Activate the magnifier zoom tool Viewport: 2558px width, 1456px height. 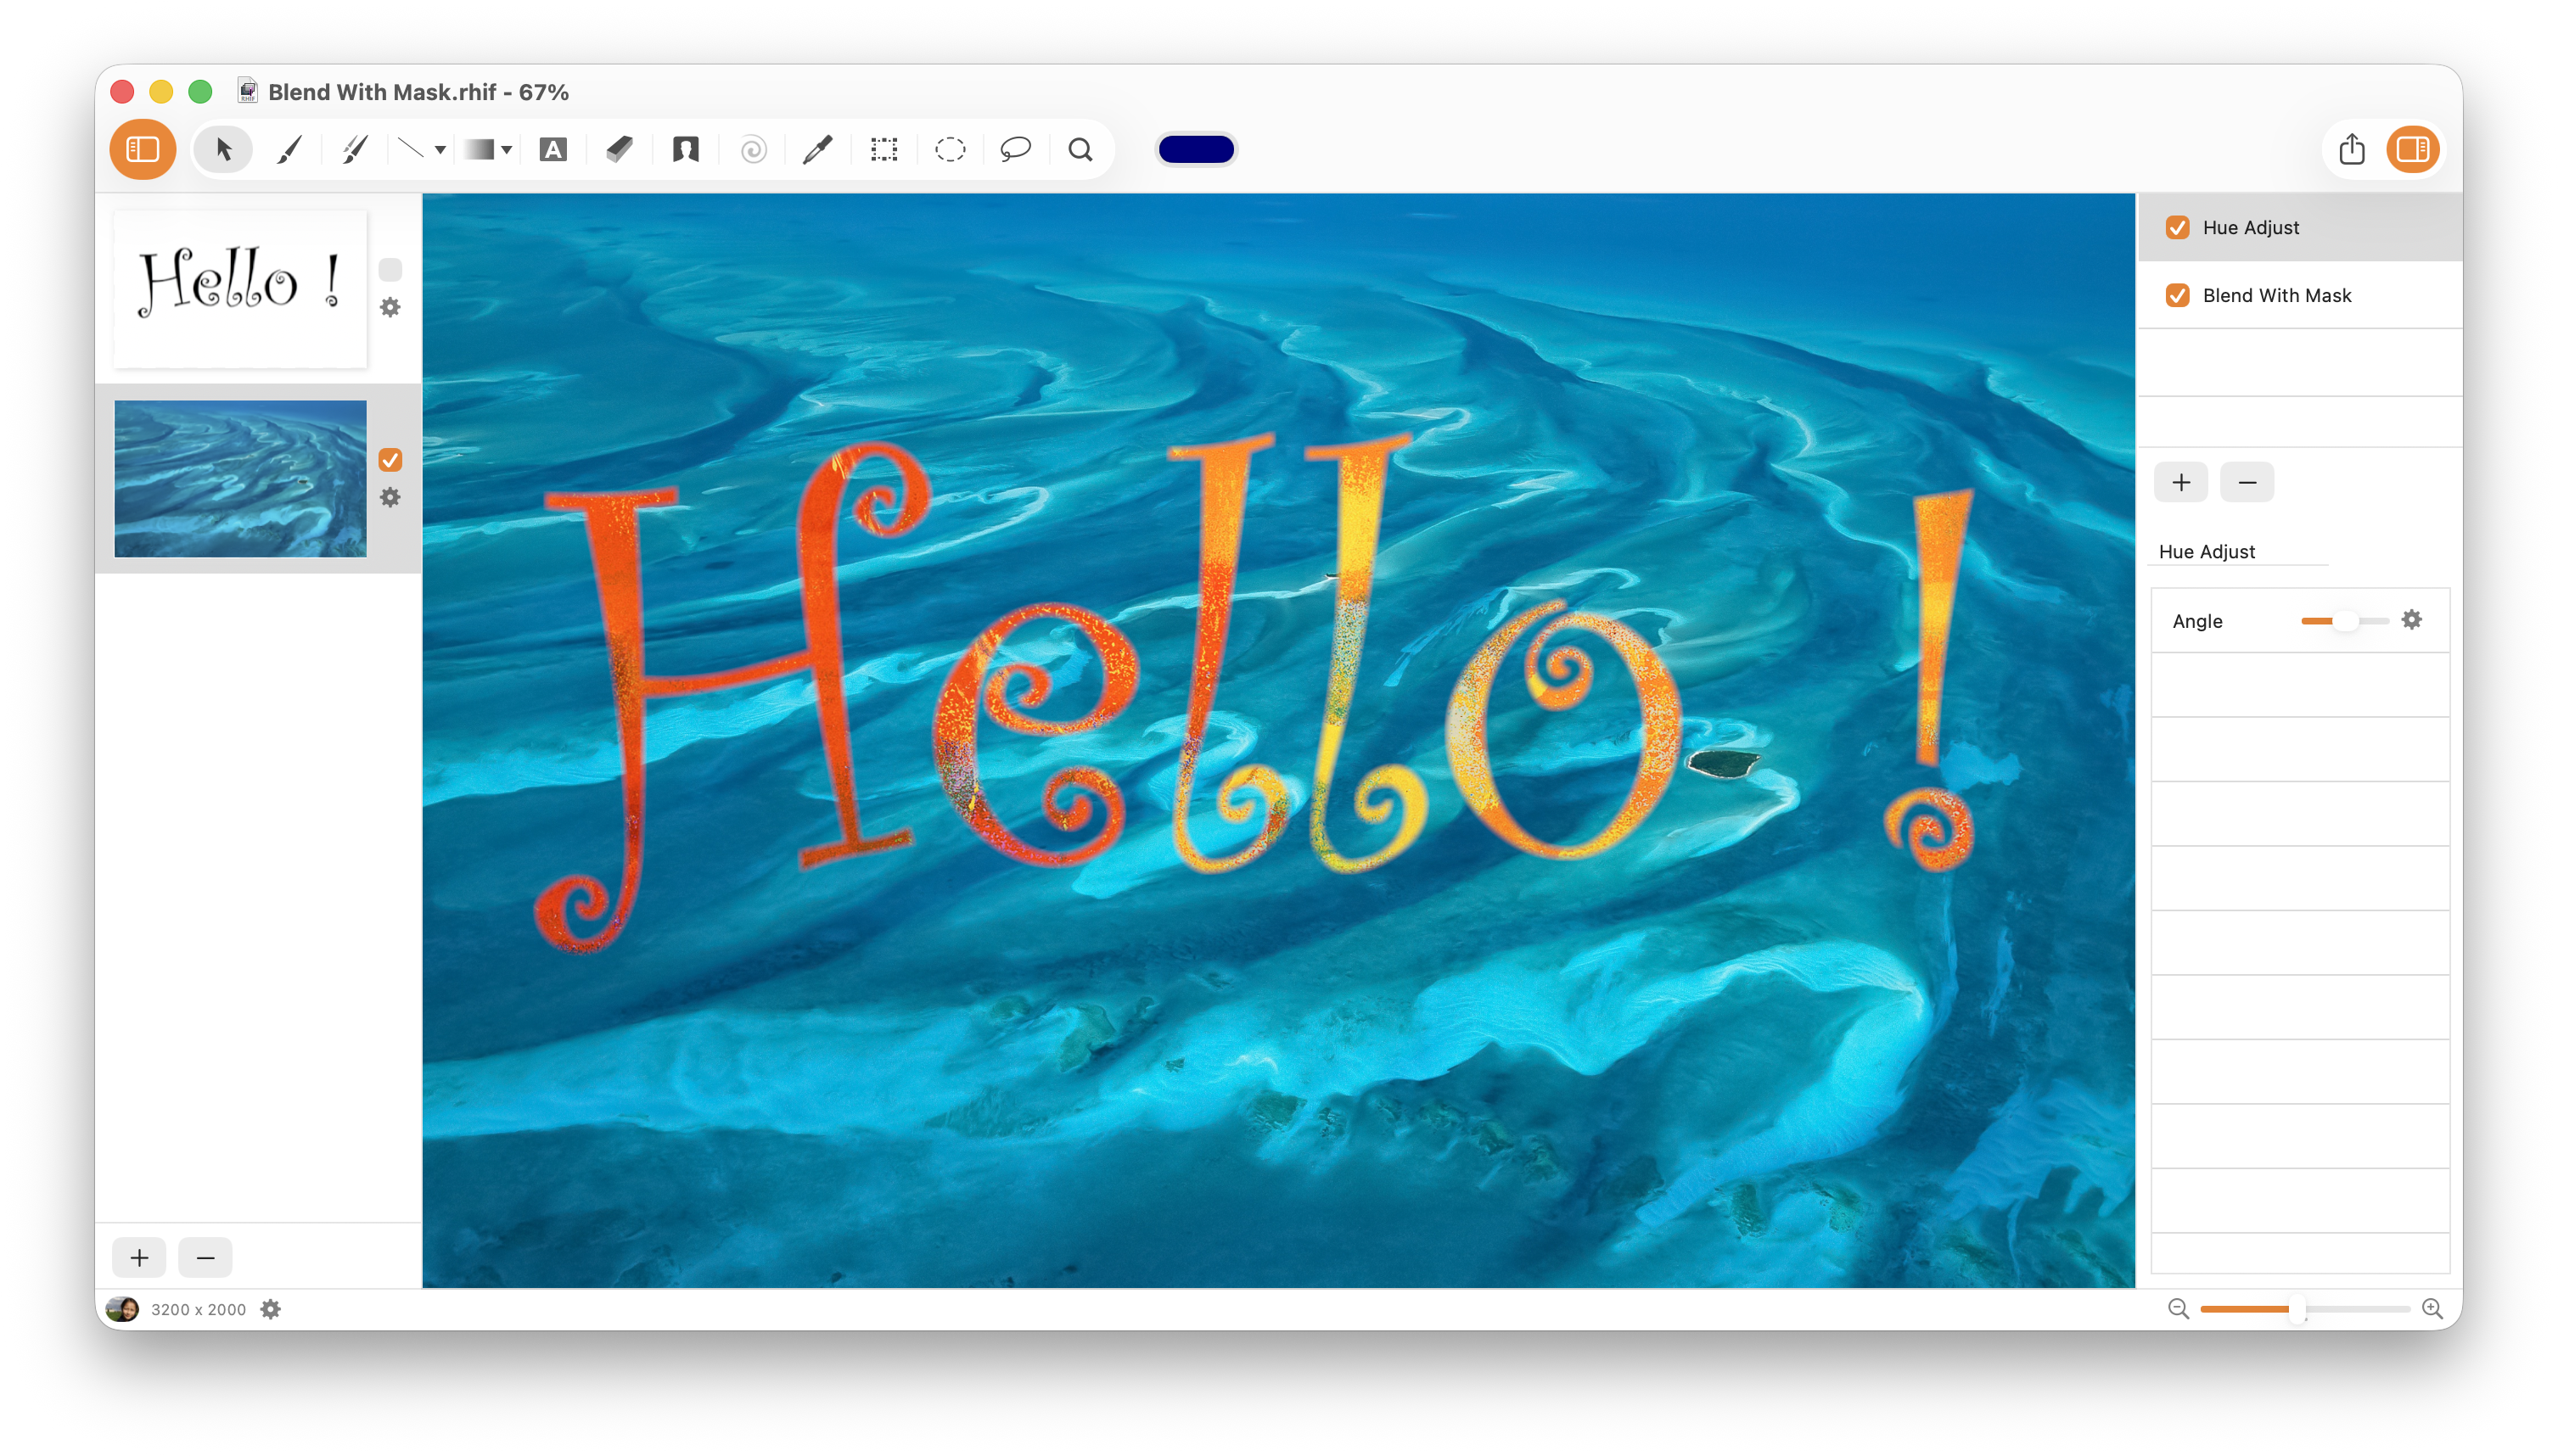pos(1080,150)
